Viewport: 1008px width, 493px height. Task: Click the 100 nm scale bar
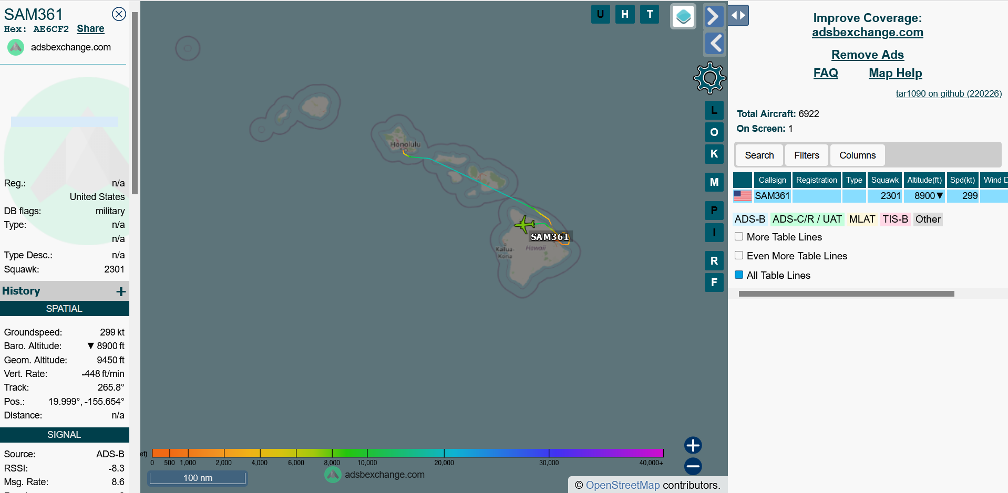pyautogui.click(x=198, y=478)
